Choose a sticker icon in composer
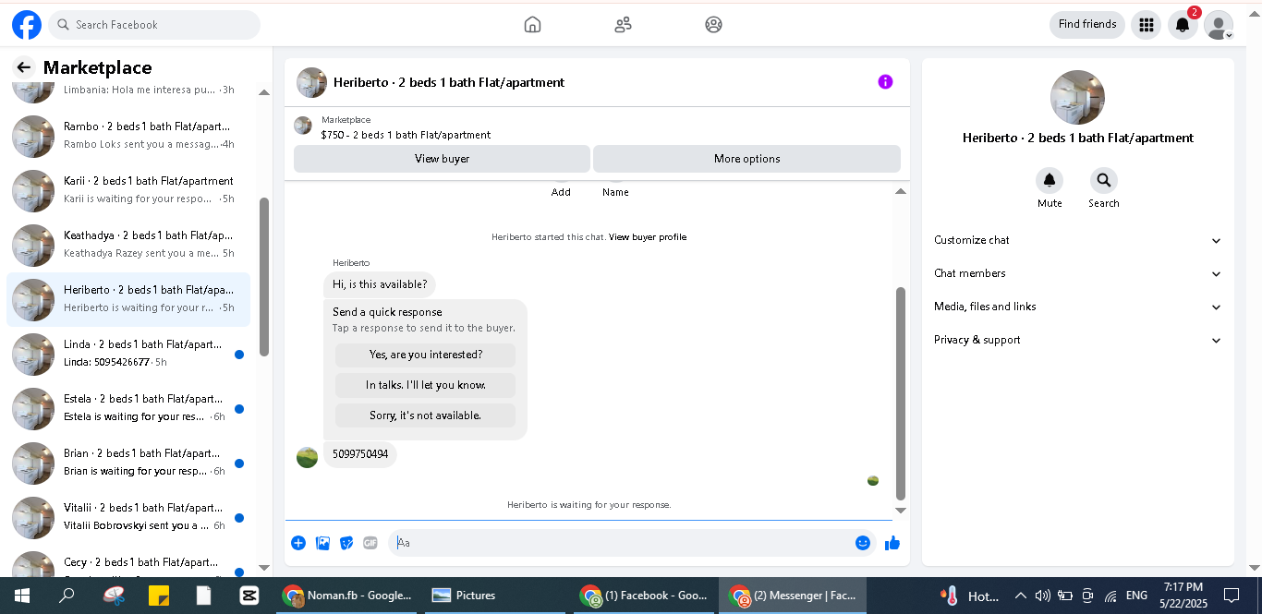1262x614 pixels. (x=346, y=543)
